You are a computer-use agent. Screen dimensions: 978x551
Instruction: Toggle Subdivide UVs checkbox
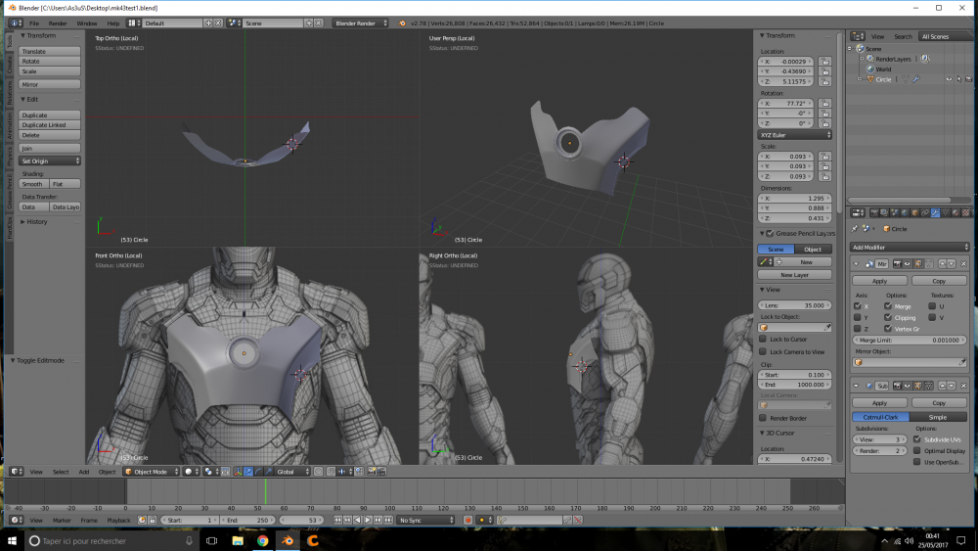(917, 439)
